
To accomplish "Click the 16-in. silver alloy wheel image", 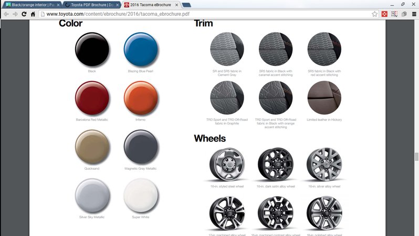I will tap(324, 165).
